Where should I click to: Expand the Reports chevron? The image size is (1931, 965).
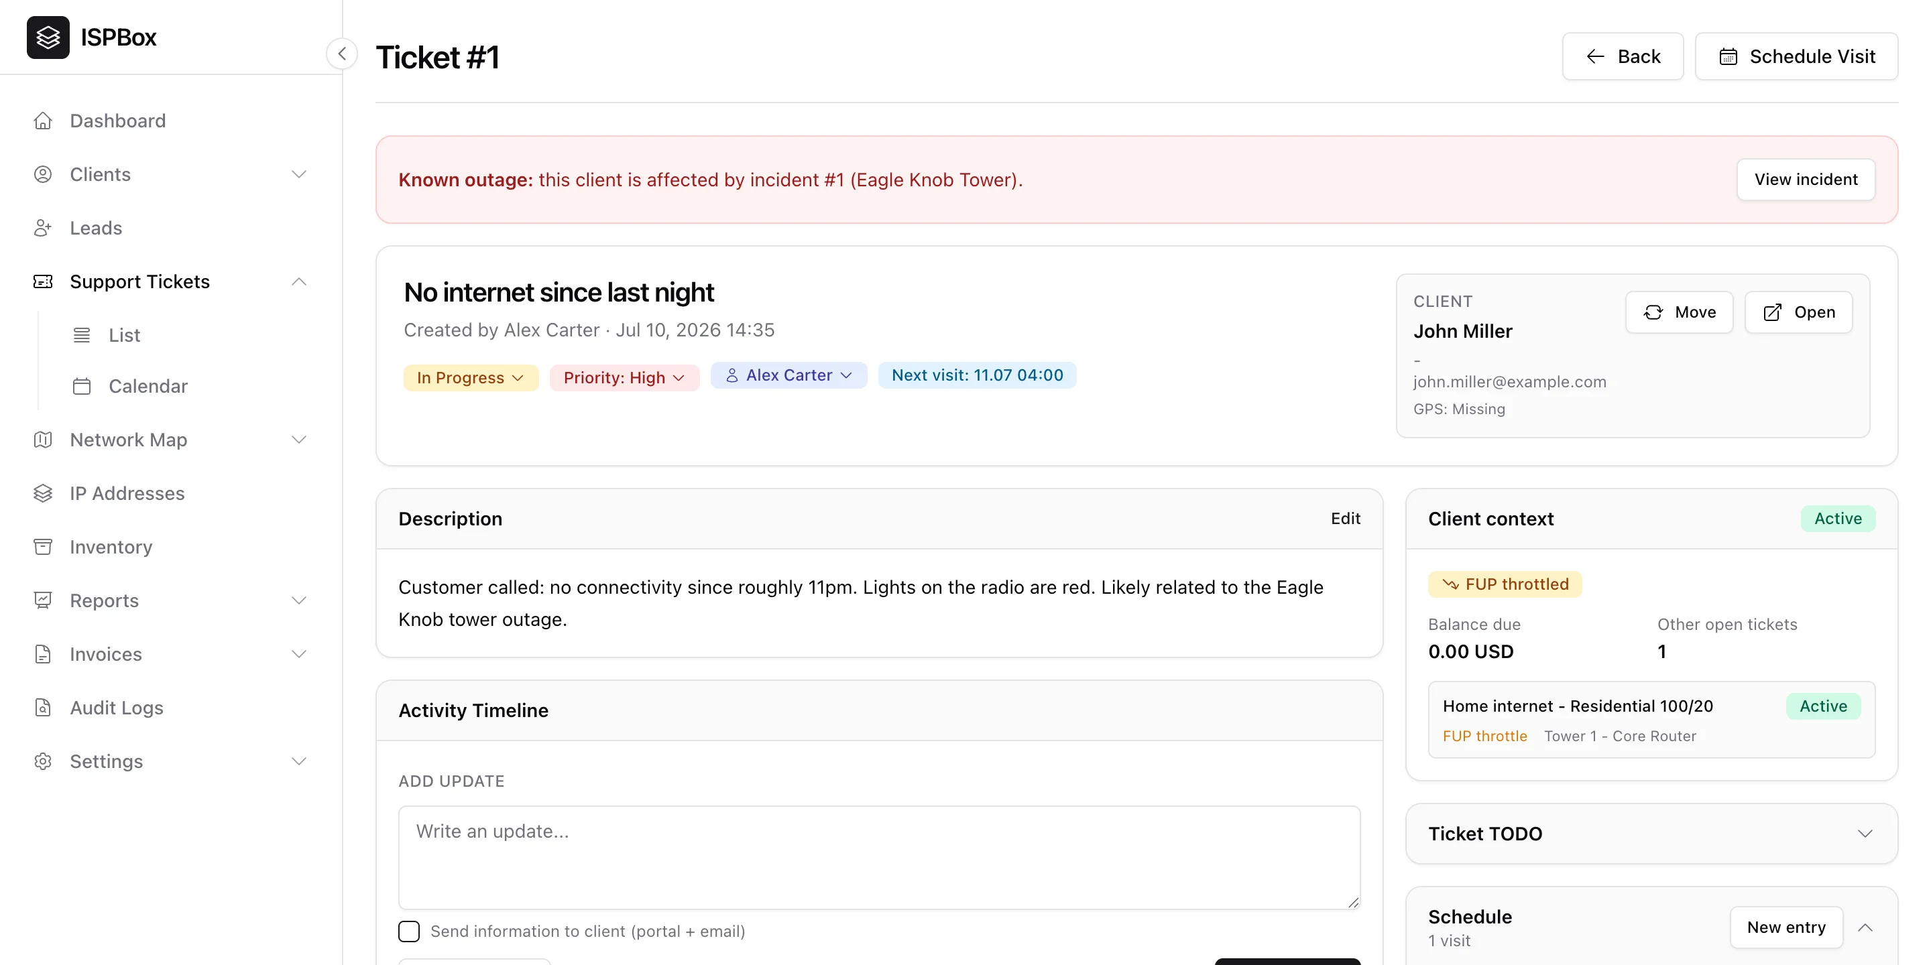point(298,600)
